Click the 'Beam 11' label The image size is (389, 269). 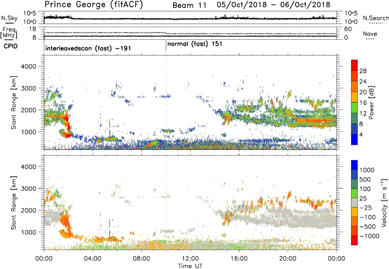[x=190, y=5]
